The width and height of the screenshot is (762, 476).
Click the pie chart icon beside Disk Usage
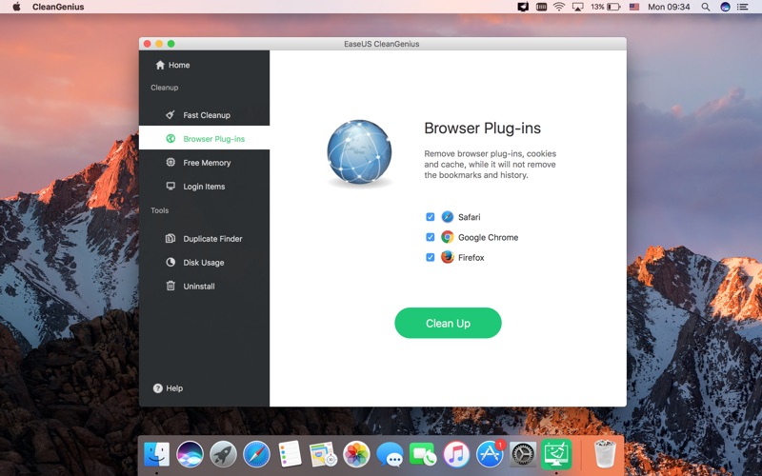click(x=170, y=262)
